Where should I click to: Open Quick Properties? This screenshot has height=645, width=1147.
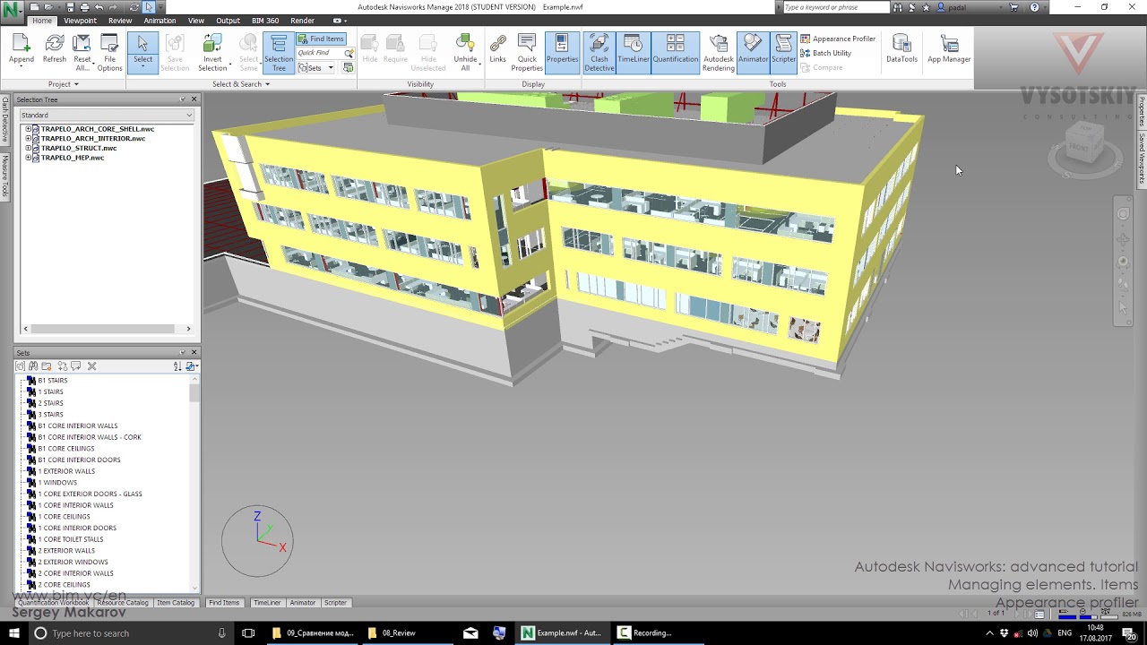click(527, 52)
